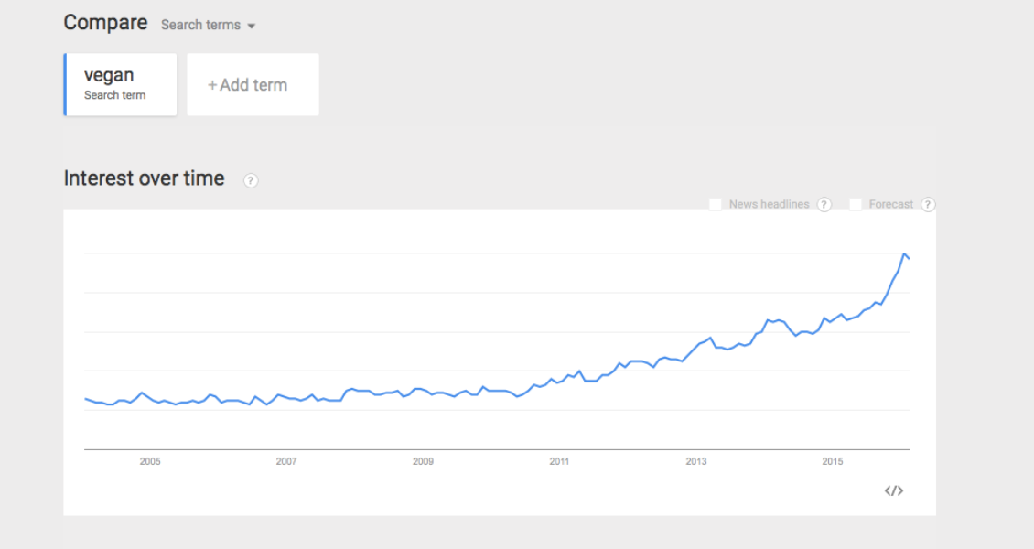Click the 2007 label on the timeline axis
The width and height of the screenshot is (1034, 549).
(286, 461)
